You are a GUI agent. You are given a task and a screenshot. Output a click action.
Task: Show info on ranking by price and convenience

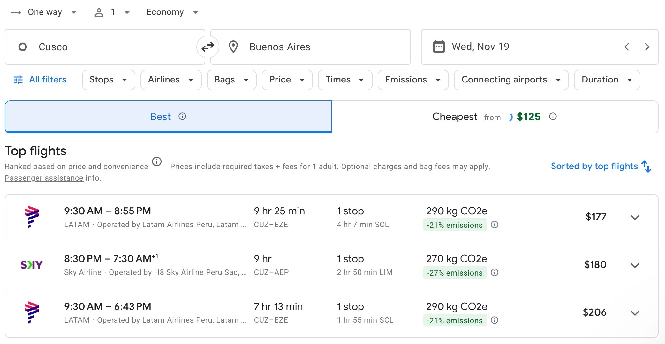coord(156,162)
